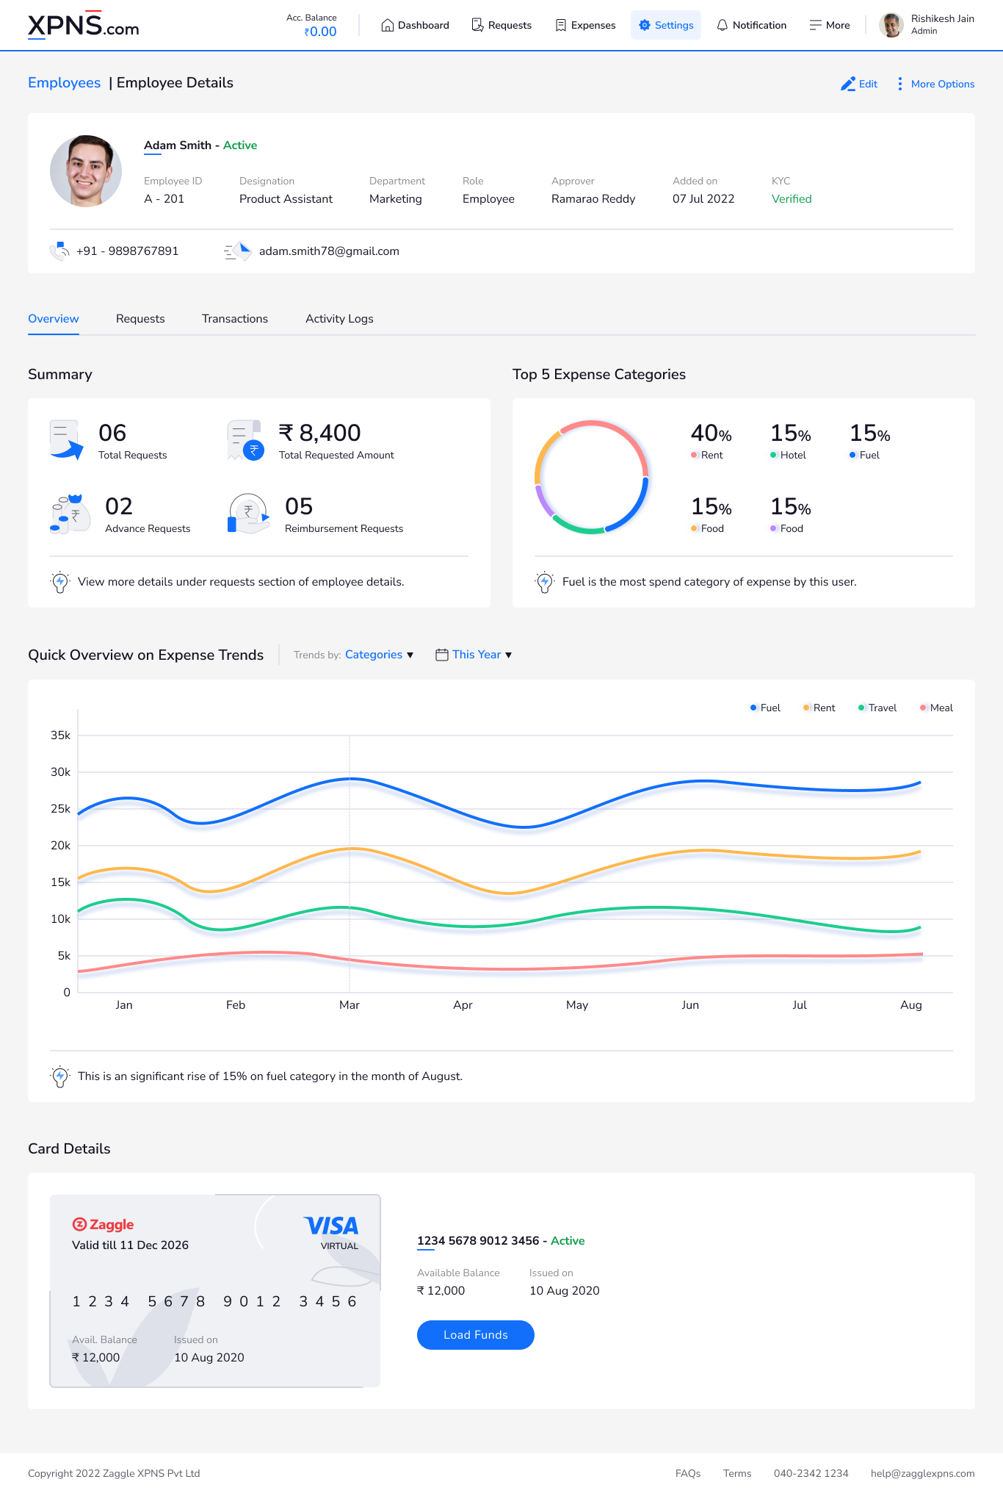Screen dimensions: 1003x1493
Task: Click the lightbulb tip icon in Summary
Action: point(60,582)
